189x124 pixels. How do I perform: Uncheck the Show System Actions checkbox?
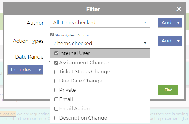(x=52, y=35)
